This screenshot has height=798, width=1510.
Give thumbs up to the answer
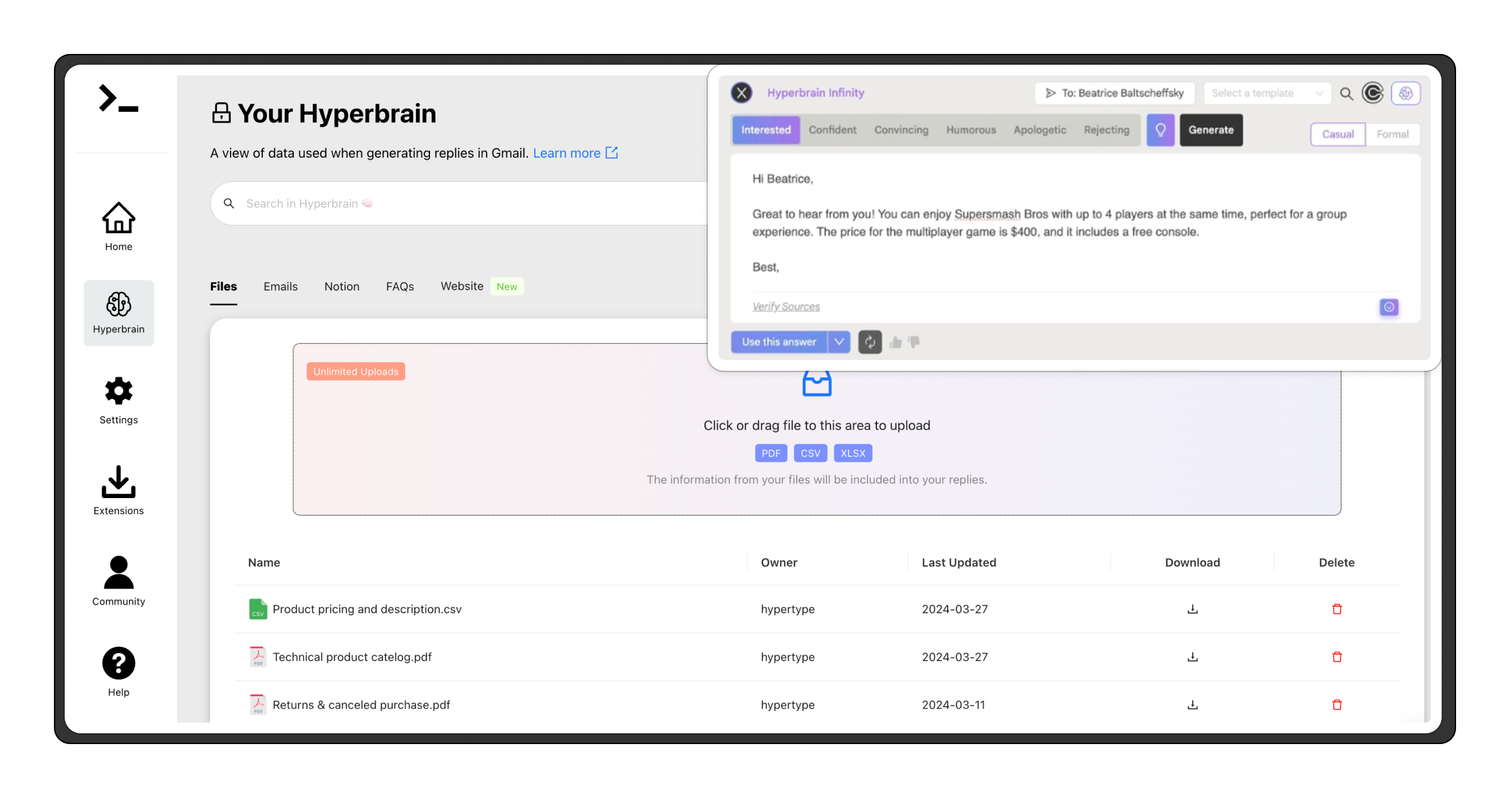[895, 342]
